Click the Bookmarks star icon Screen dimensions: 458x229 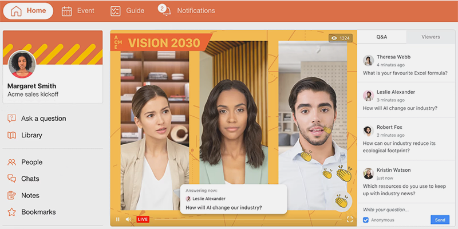tap(11, 212)
